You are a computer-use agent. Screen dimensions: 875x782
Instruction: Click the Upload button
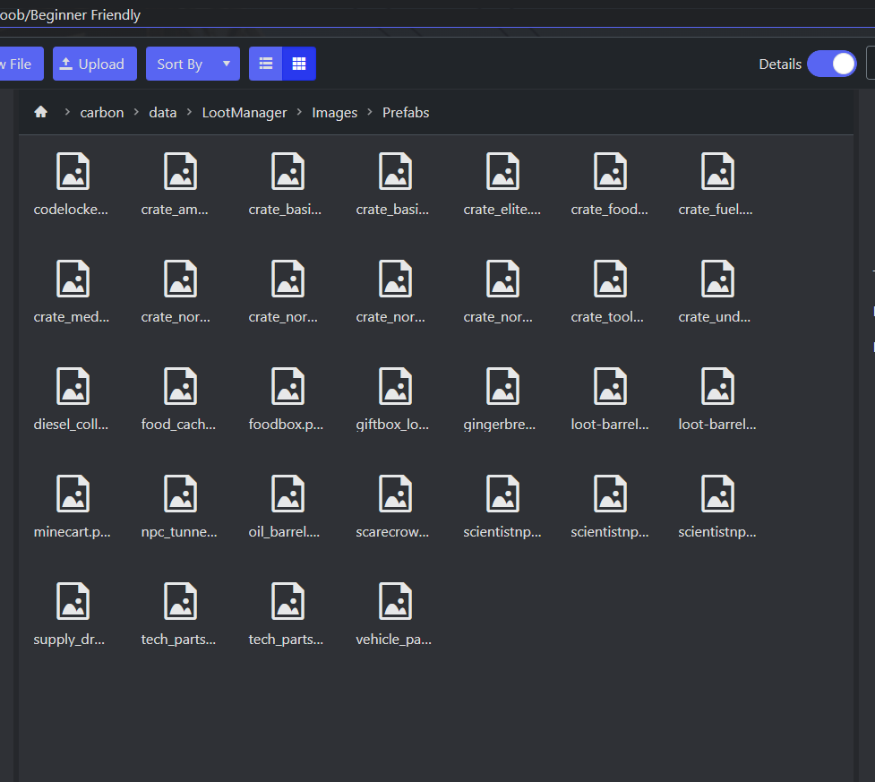(x=94, y=64)
